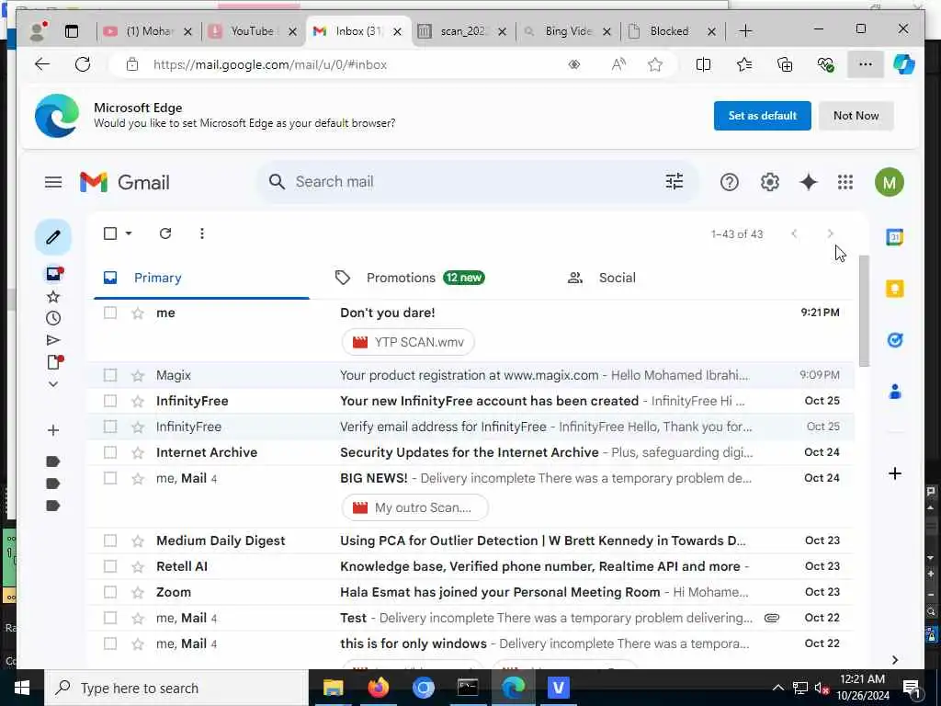Open the Google apps grid
This screenshot has height=706, width=941.
tap(845, 182)
